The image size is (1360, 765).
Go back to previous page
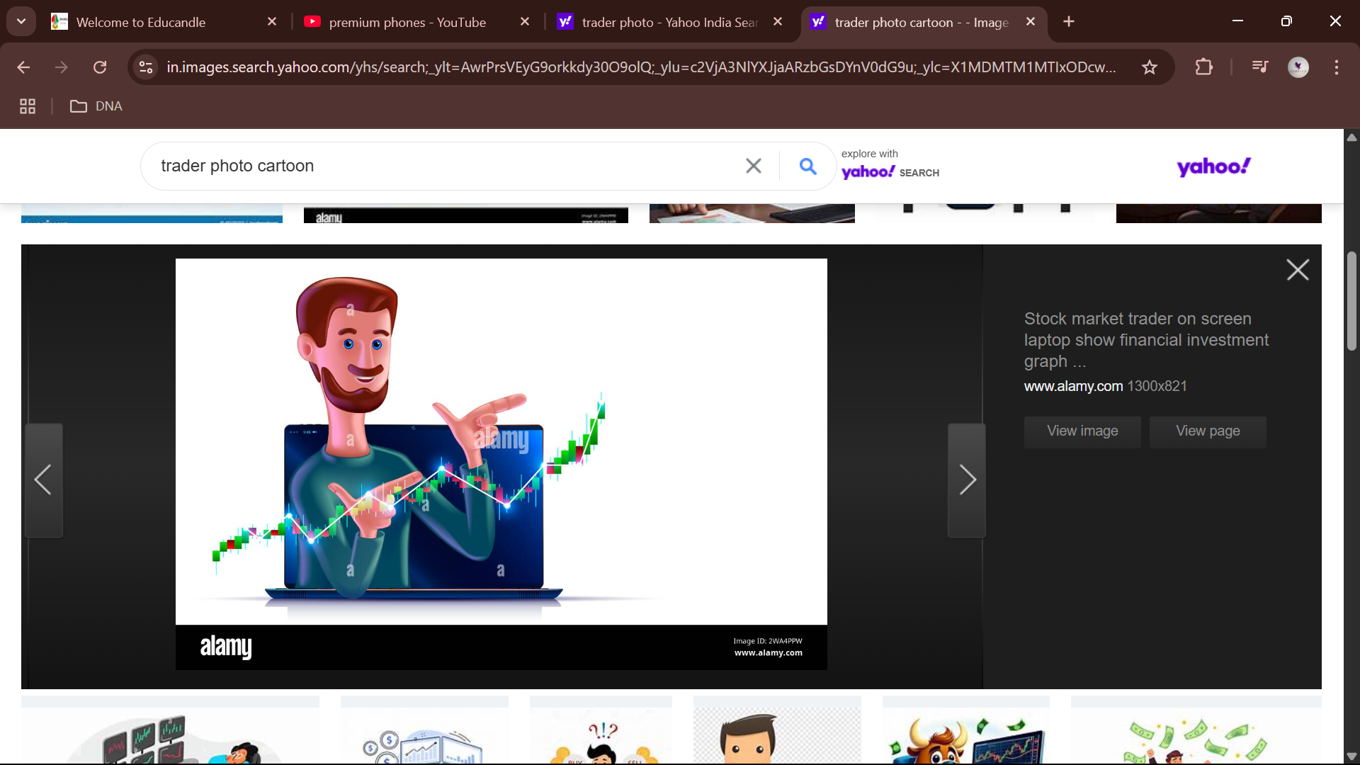[x=23, y=67]
